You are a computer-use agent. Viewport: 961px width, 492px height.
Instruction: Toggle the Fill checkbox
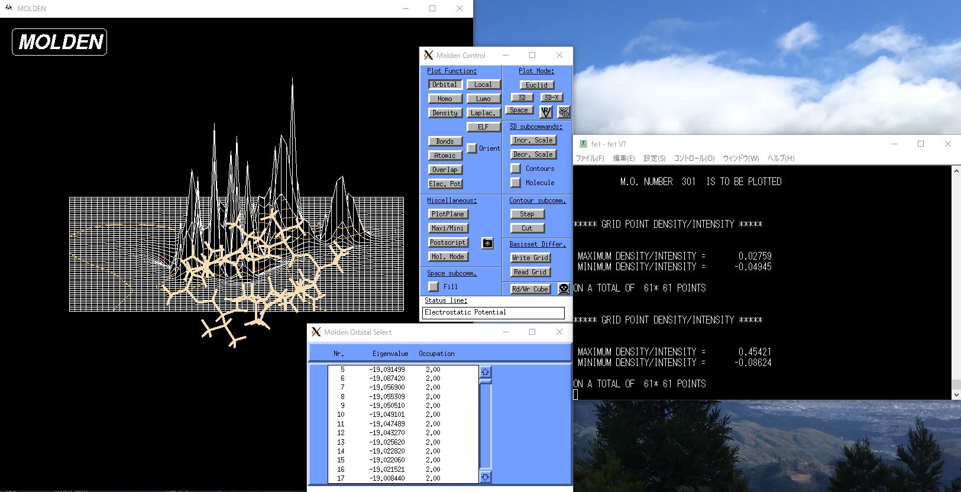[x=433, y=287]
